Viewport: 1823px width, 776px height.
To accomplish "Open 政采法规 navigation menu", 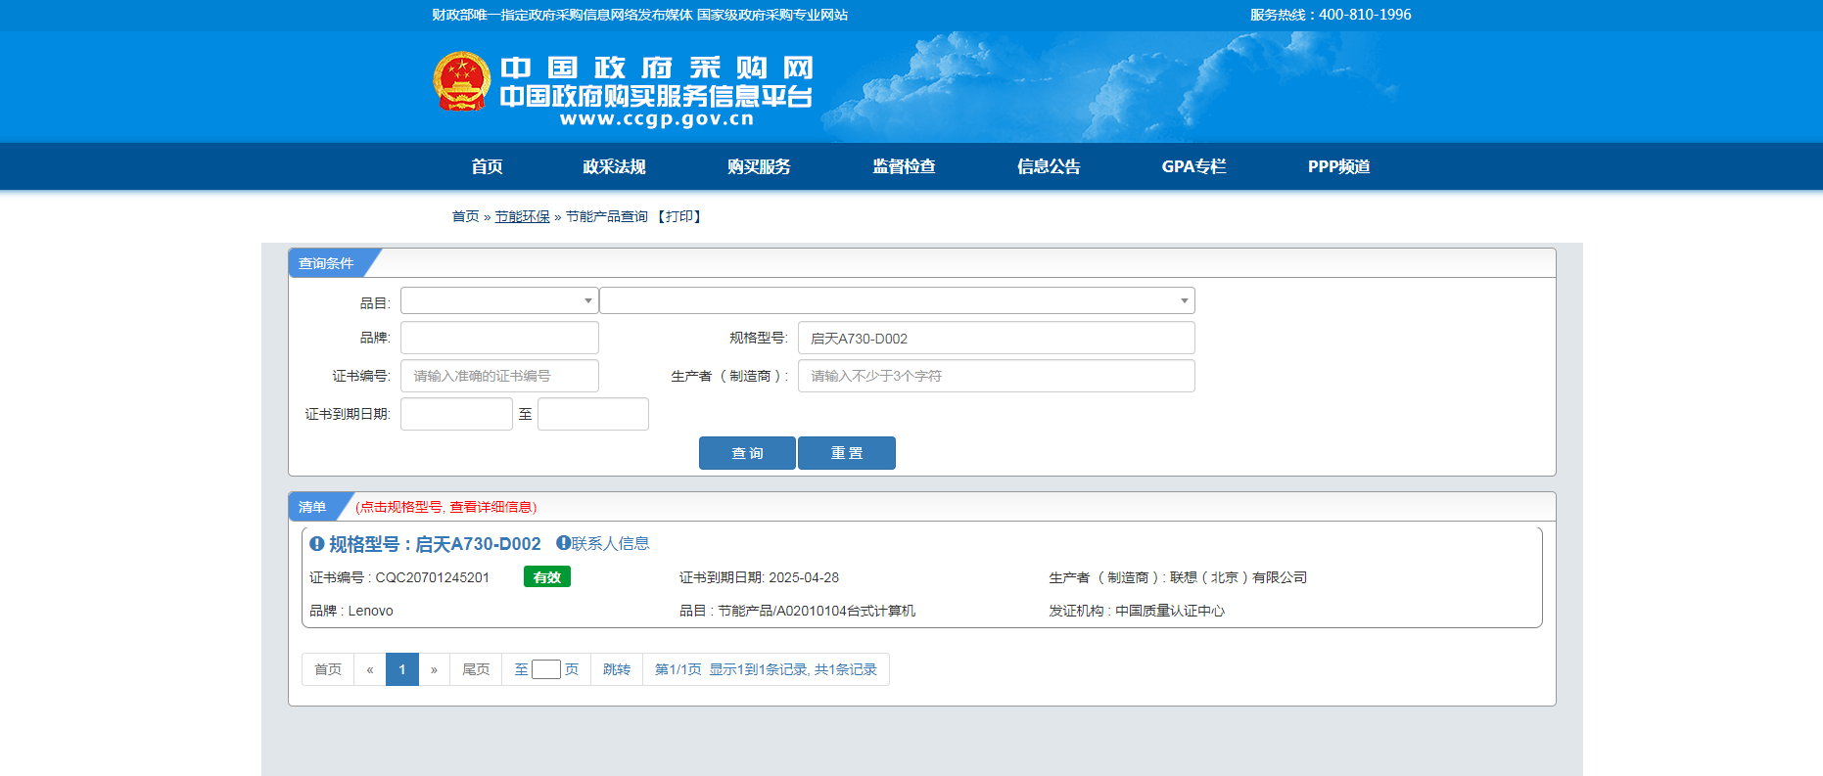I will [x=614, y=166].
